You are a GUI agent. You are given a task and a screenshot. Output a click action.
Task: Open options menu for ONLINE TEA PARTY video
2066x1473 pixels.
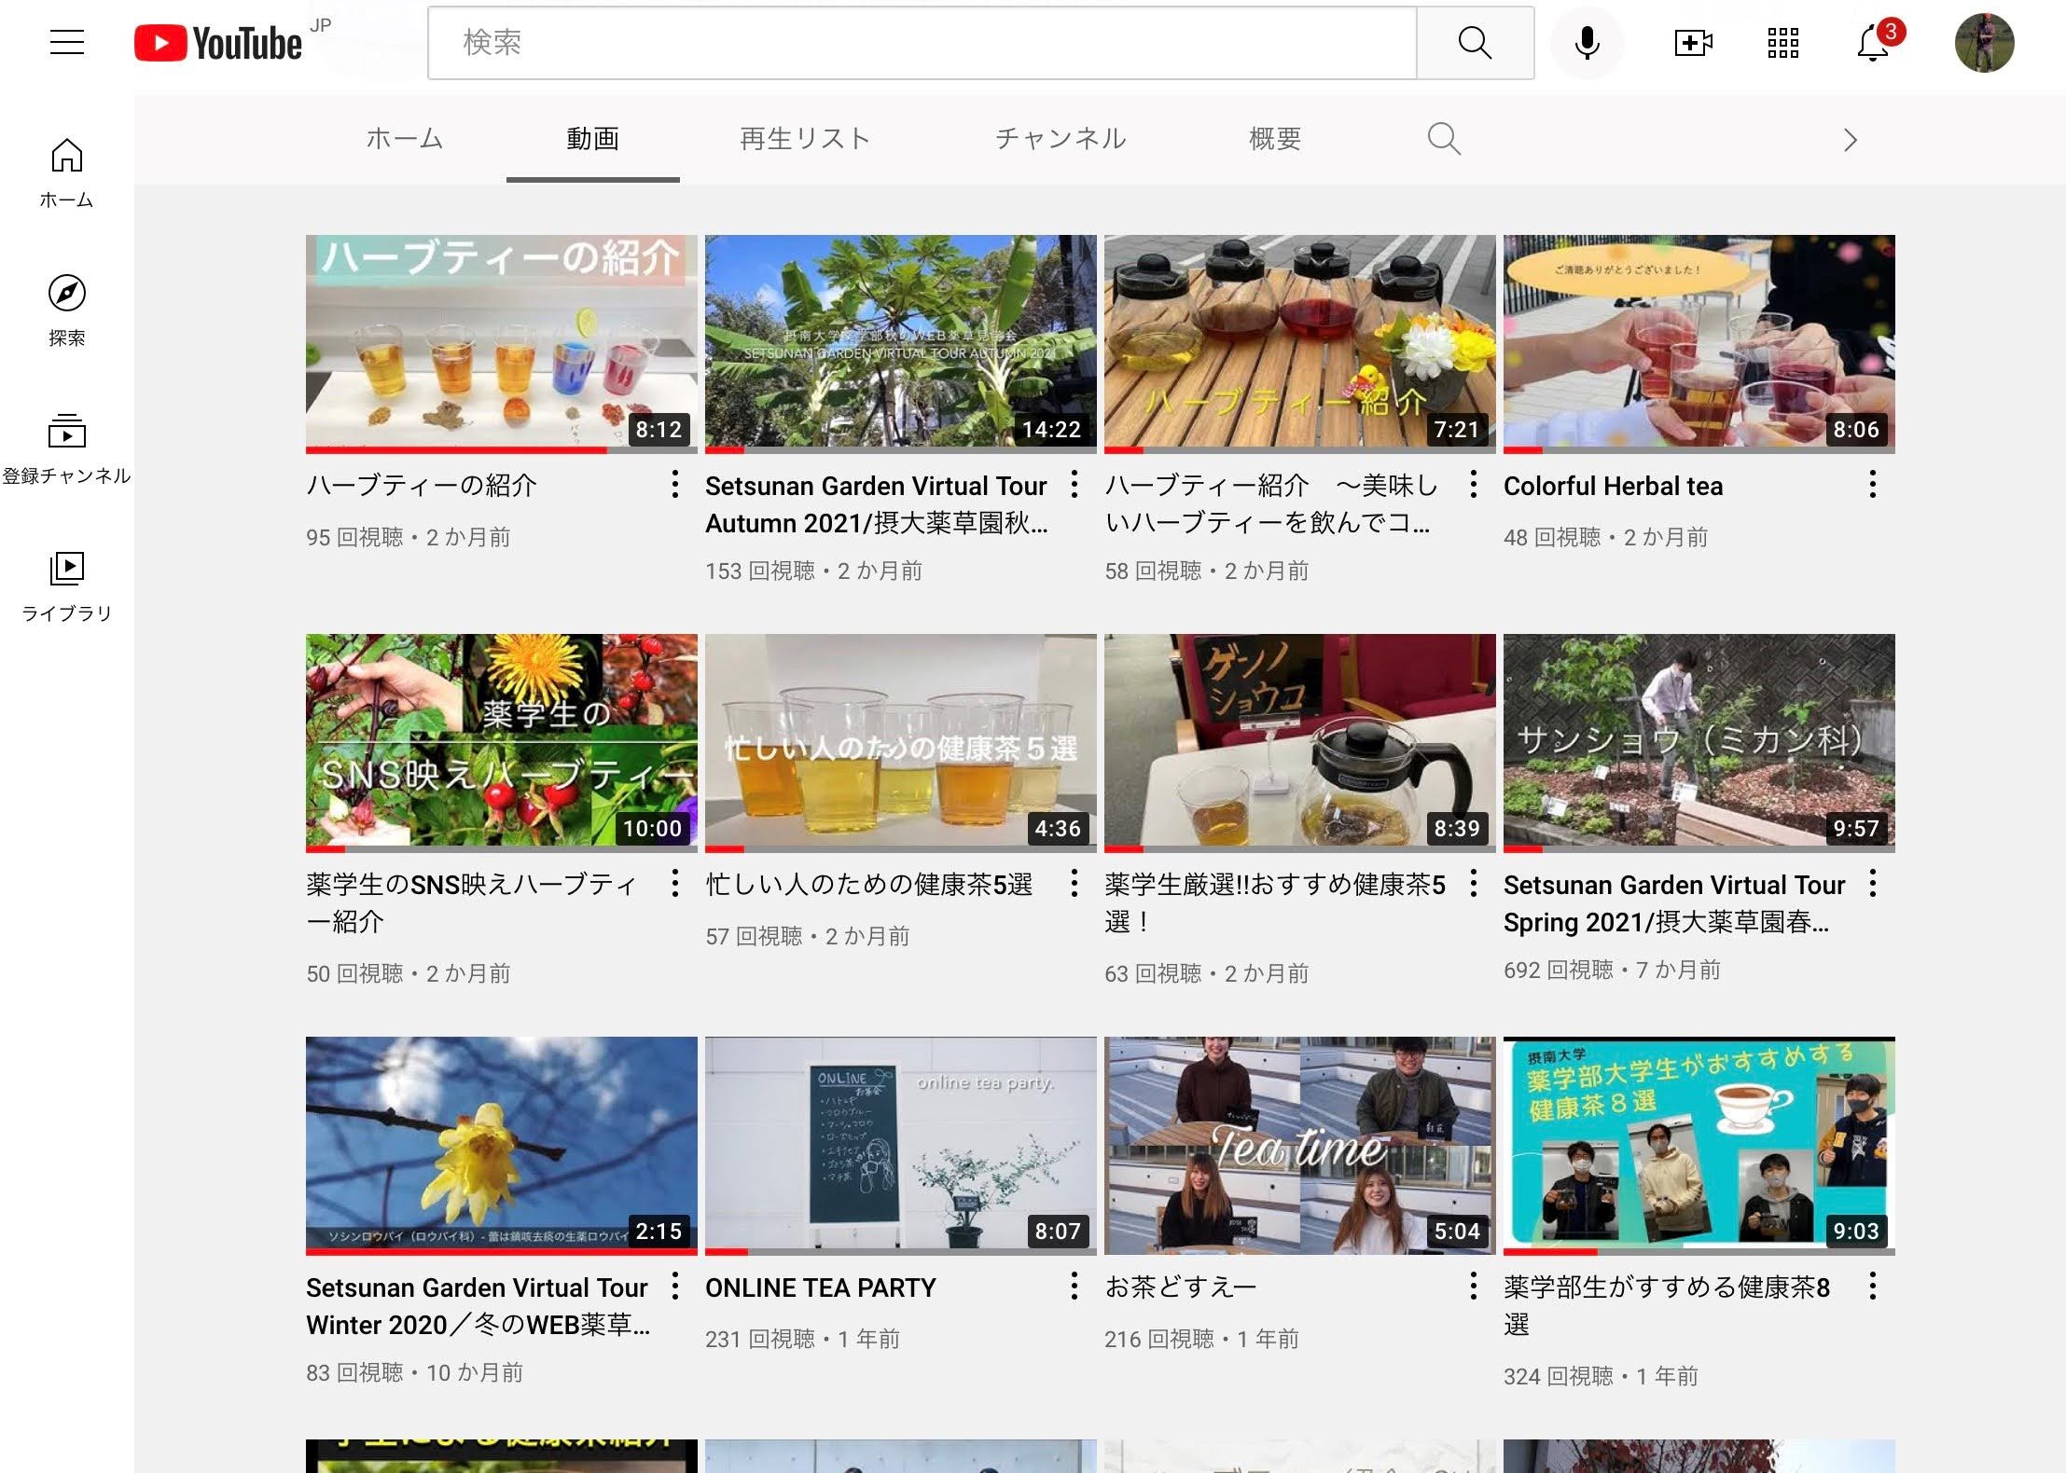1075,1287
